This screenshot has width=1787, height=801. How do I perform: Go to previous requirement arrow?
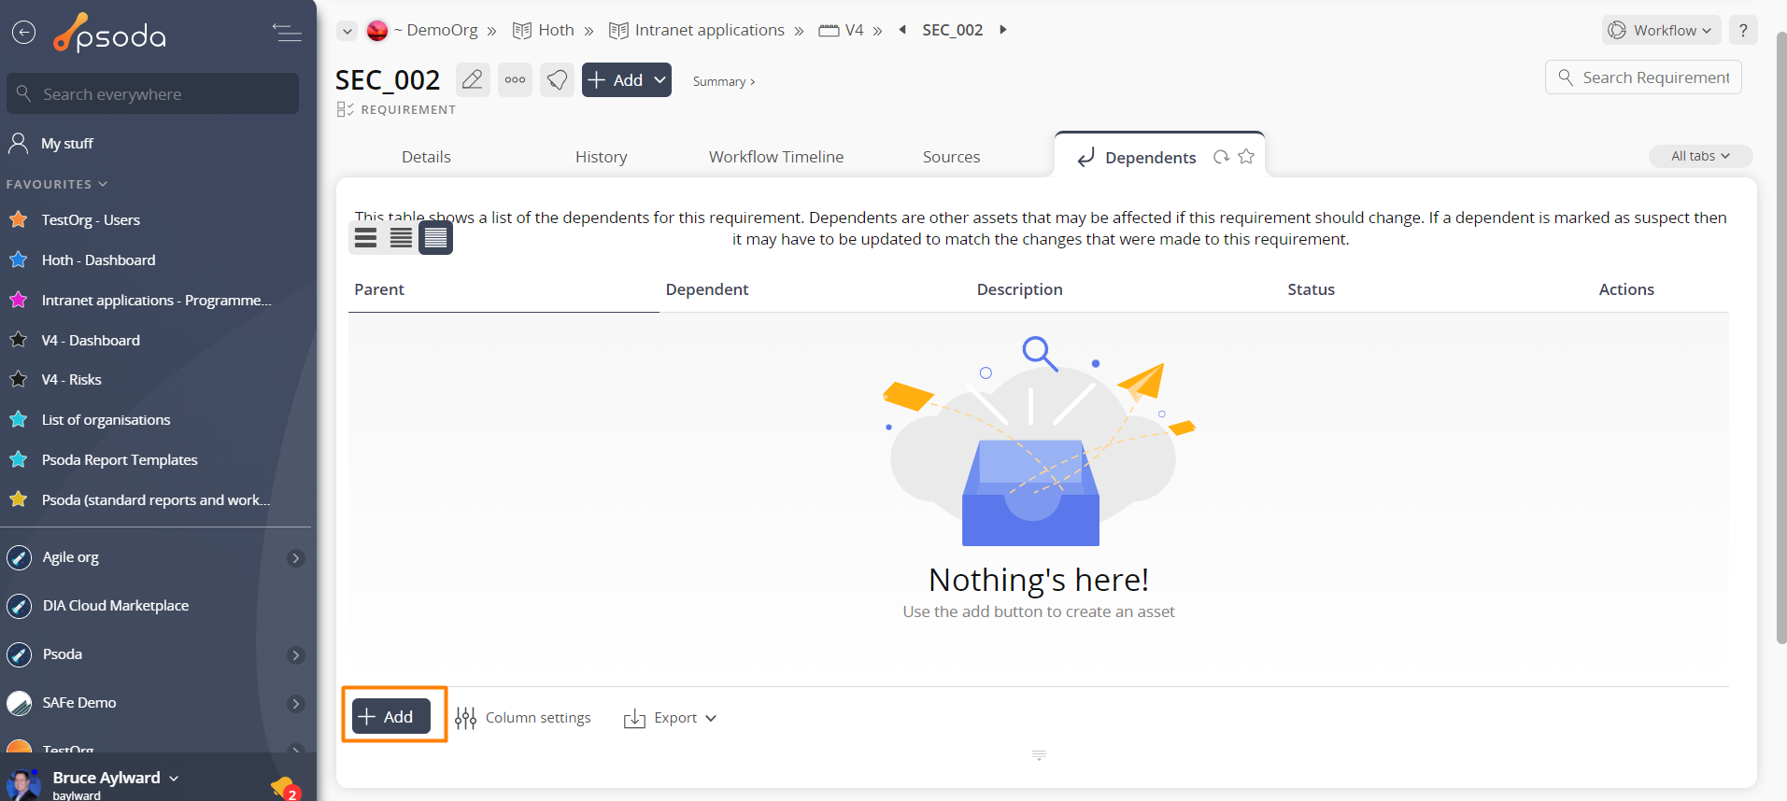tap(902, 30)
